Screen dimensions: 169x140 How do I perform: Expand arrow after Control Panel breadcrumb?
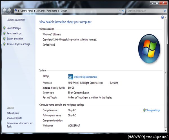(35, 11)
